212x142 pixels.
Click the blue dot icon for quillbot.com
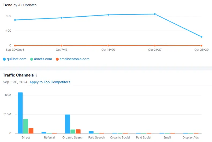(x=4, y=59)
